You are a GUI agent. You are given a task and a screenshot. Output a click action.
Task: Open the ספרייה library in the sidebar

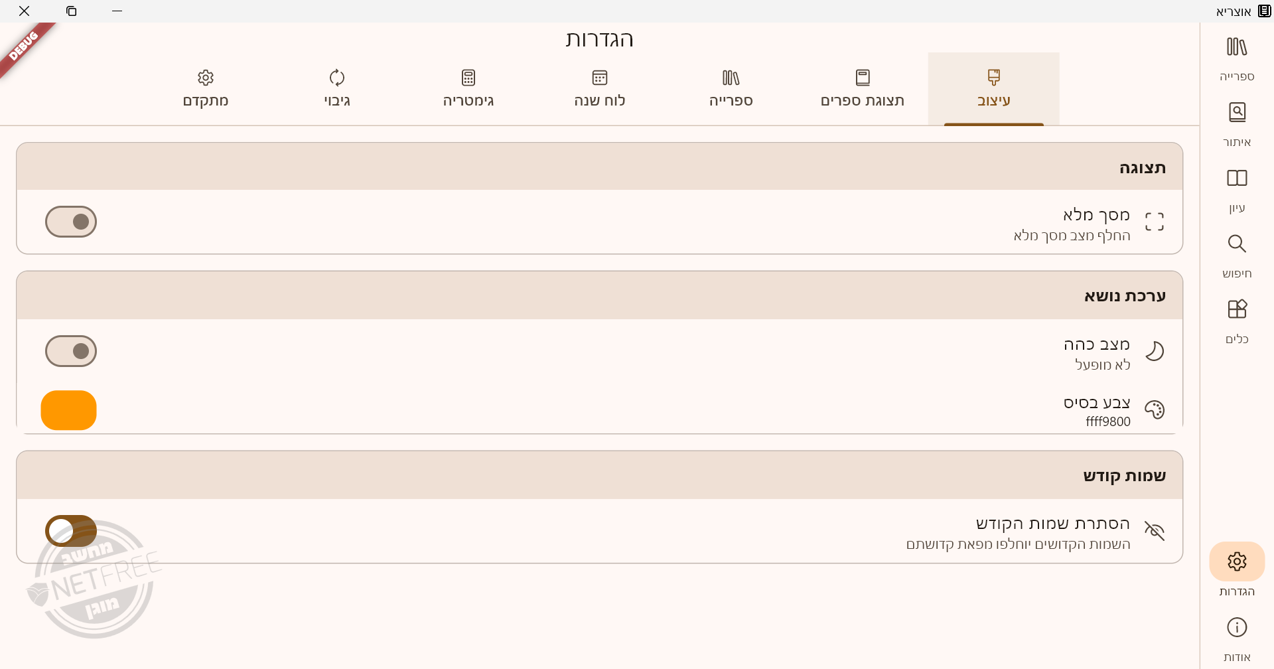tap(1236, 57)
